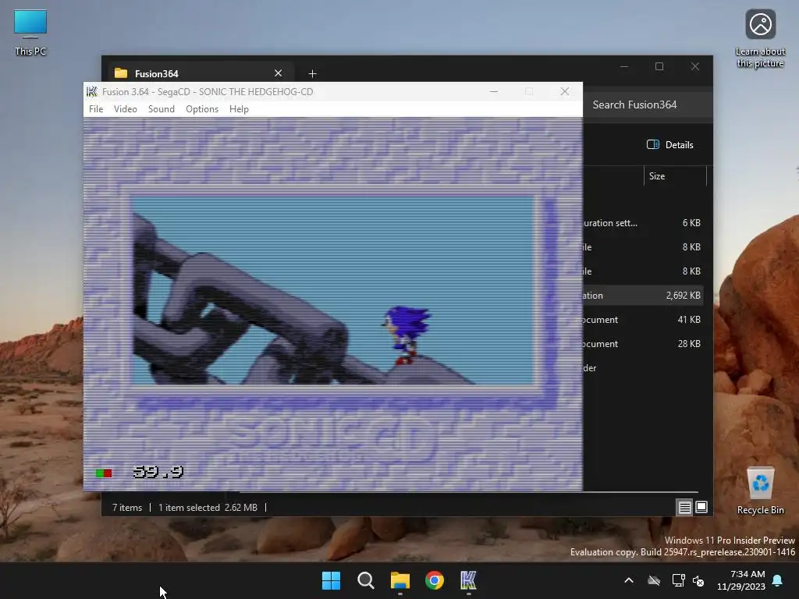Close the Fusion364 tab in File Explorer
Screen dimensions: 799x599
pos(279,73)
